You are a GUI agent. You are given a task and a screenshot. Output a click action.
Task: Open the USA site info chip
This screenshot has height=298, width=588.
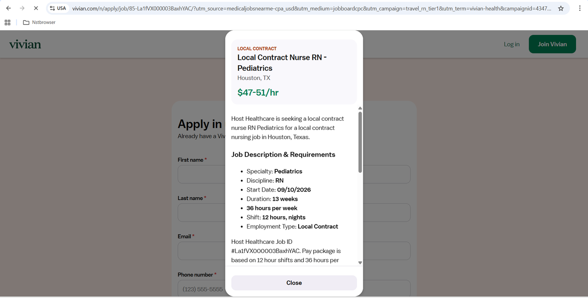[x=58, y=8]
